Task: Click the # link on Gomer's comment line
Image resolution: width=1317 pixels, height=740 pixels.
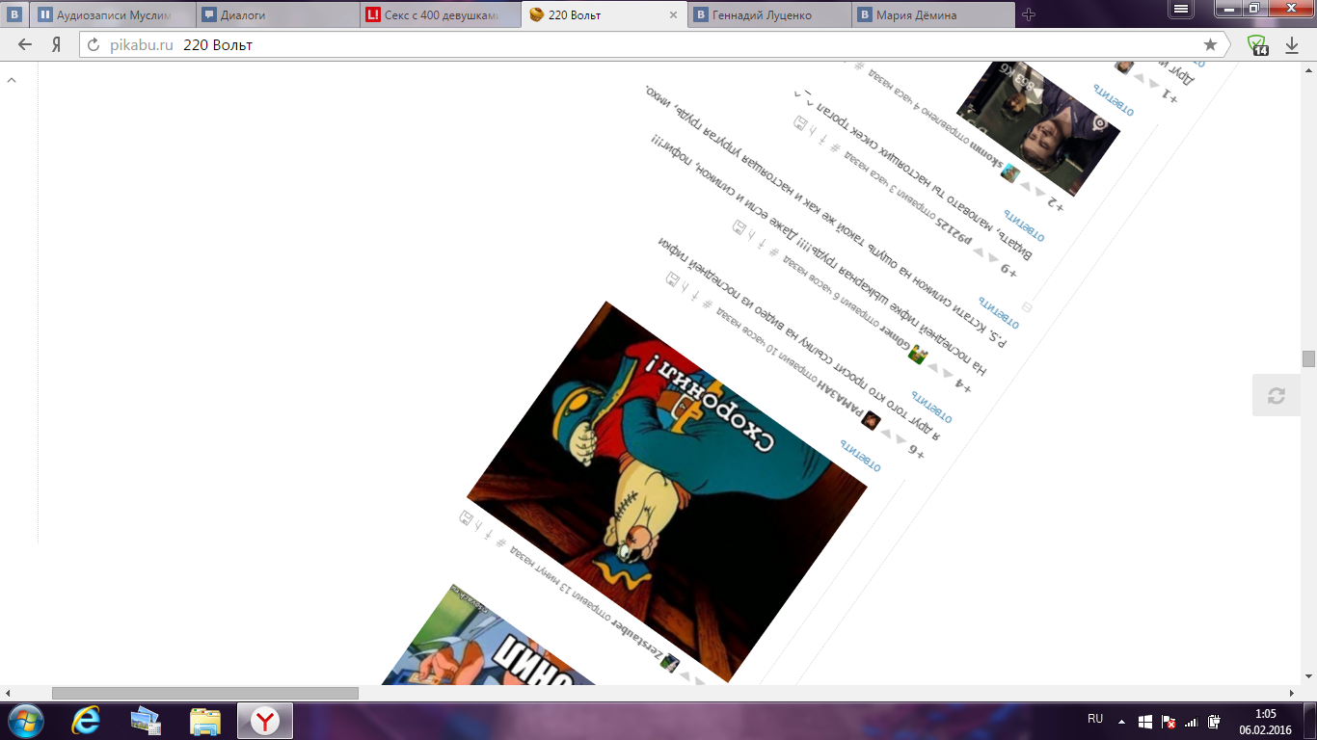Action: click(x=773, y=251)
